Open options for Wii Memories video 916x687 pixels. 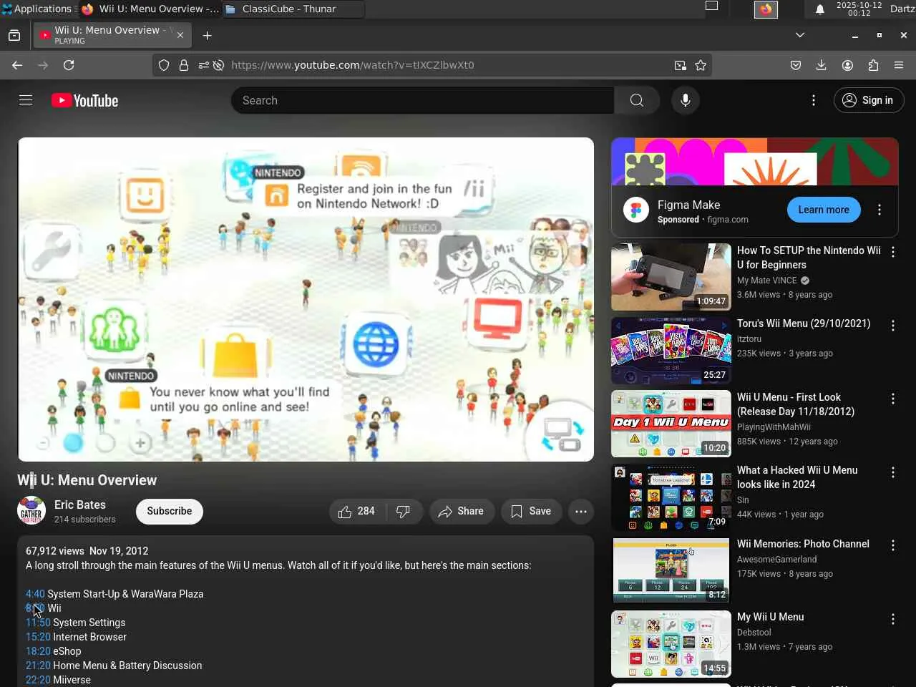[x=893, y=545]
